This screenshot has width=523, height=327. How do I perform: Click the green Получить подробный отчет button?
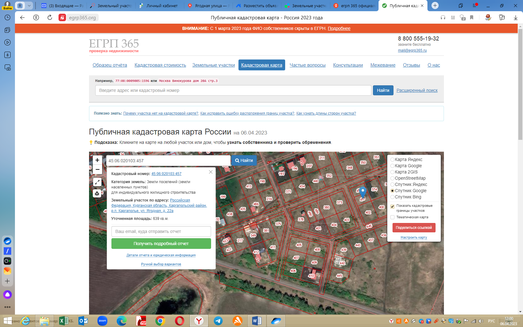click(x=161, y=244)
